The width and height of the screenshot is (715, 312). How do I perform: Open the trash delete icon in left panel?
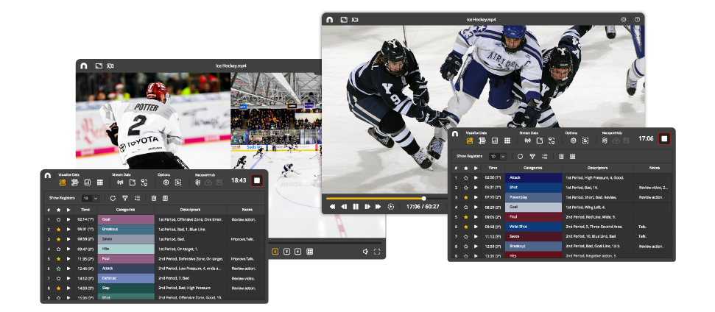(x=153, y=198)
